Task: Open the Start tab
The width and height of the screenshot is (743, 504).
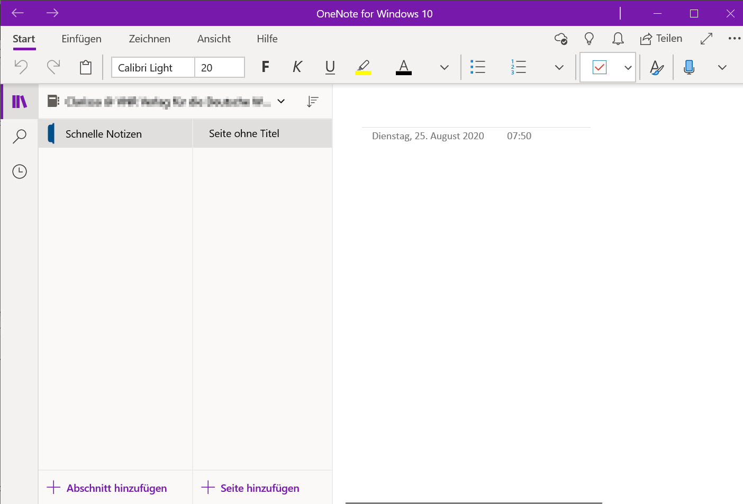Action: pyautogui.click(x=24, y=39)
